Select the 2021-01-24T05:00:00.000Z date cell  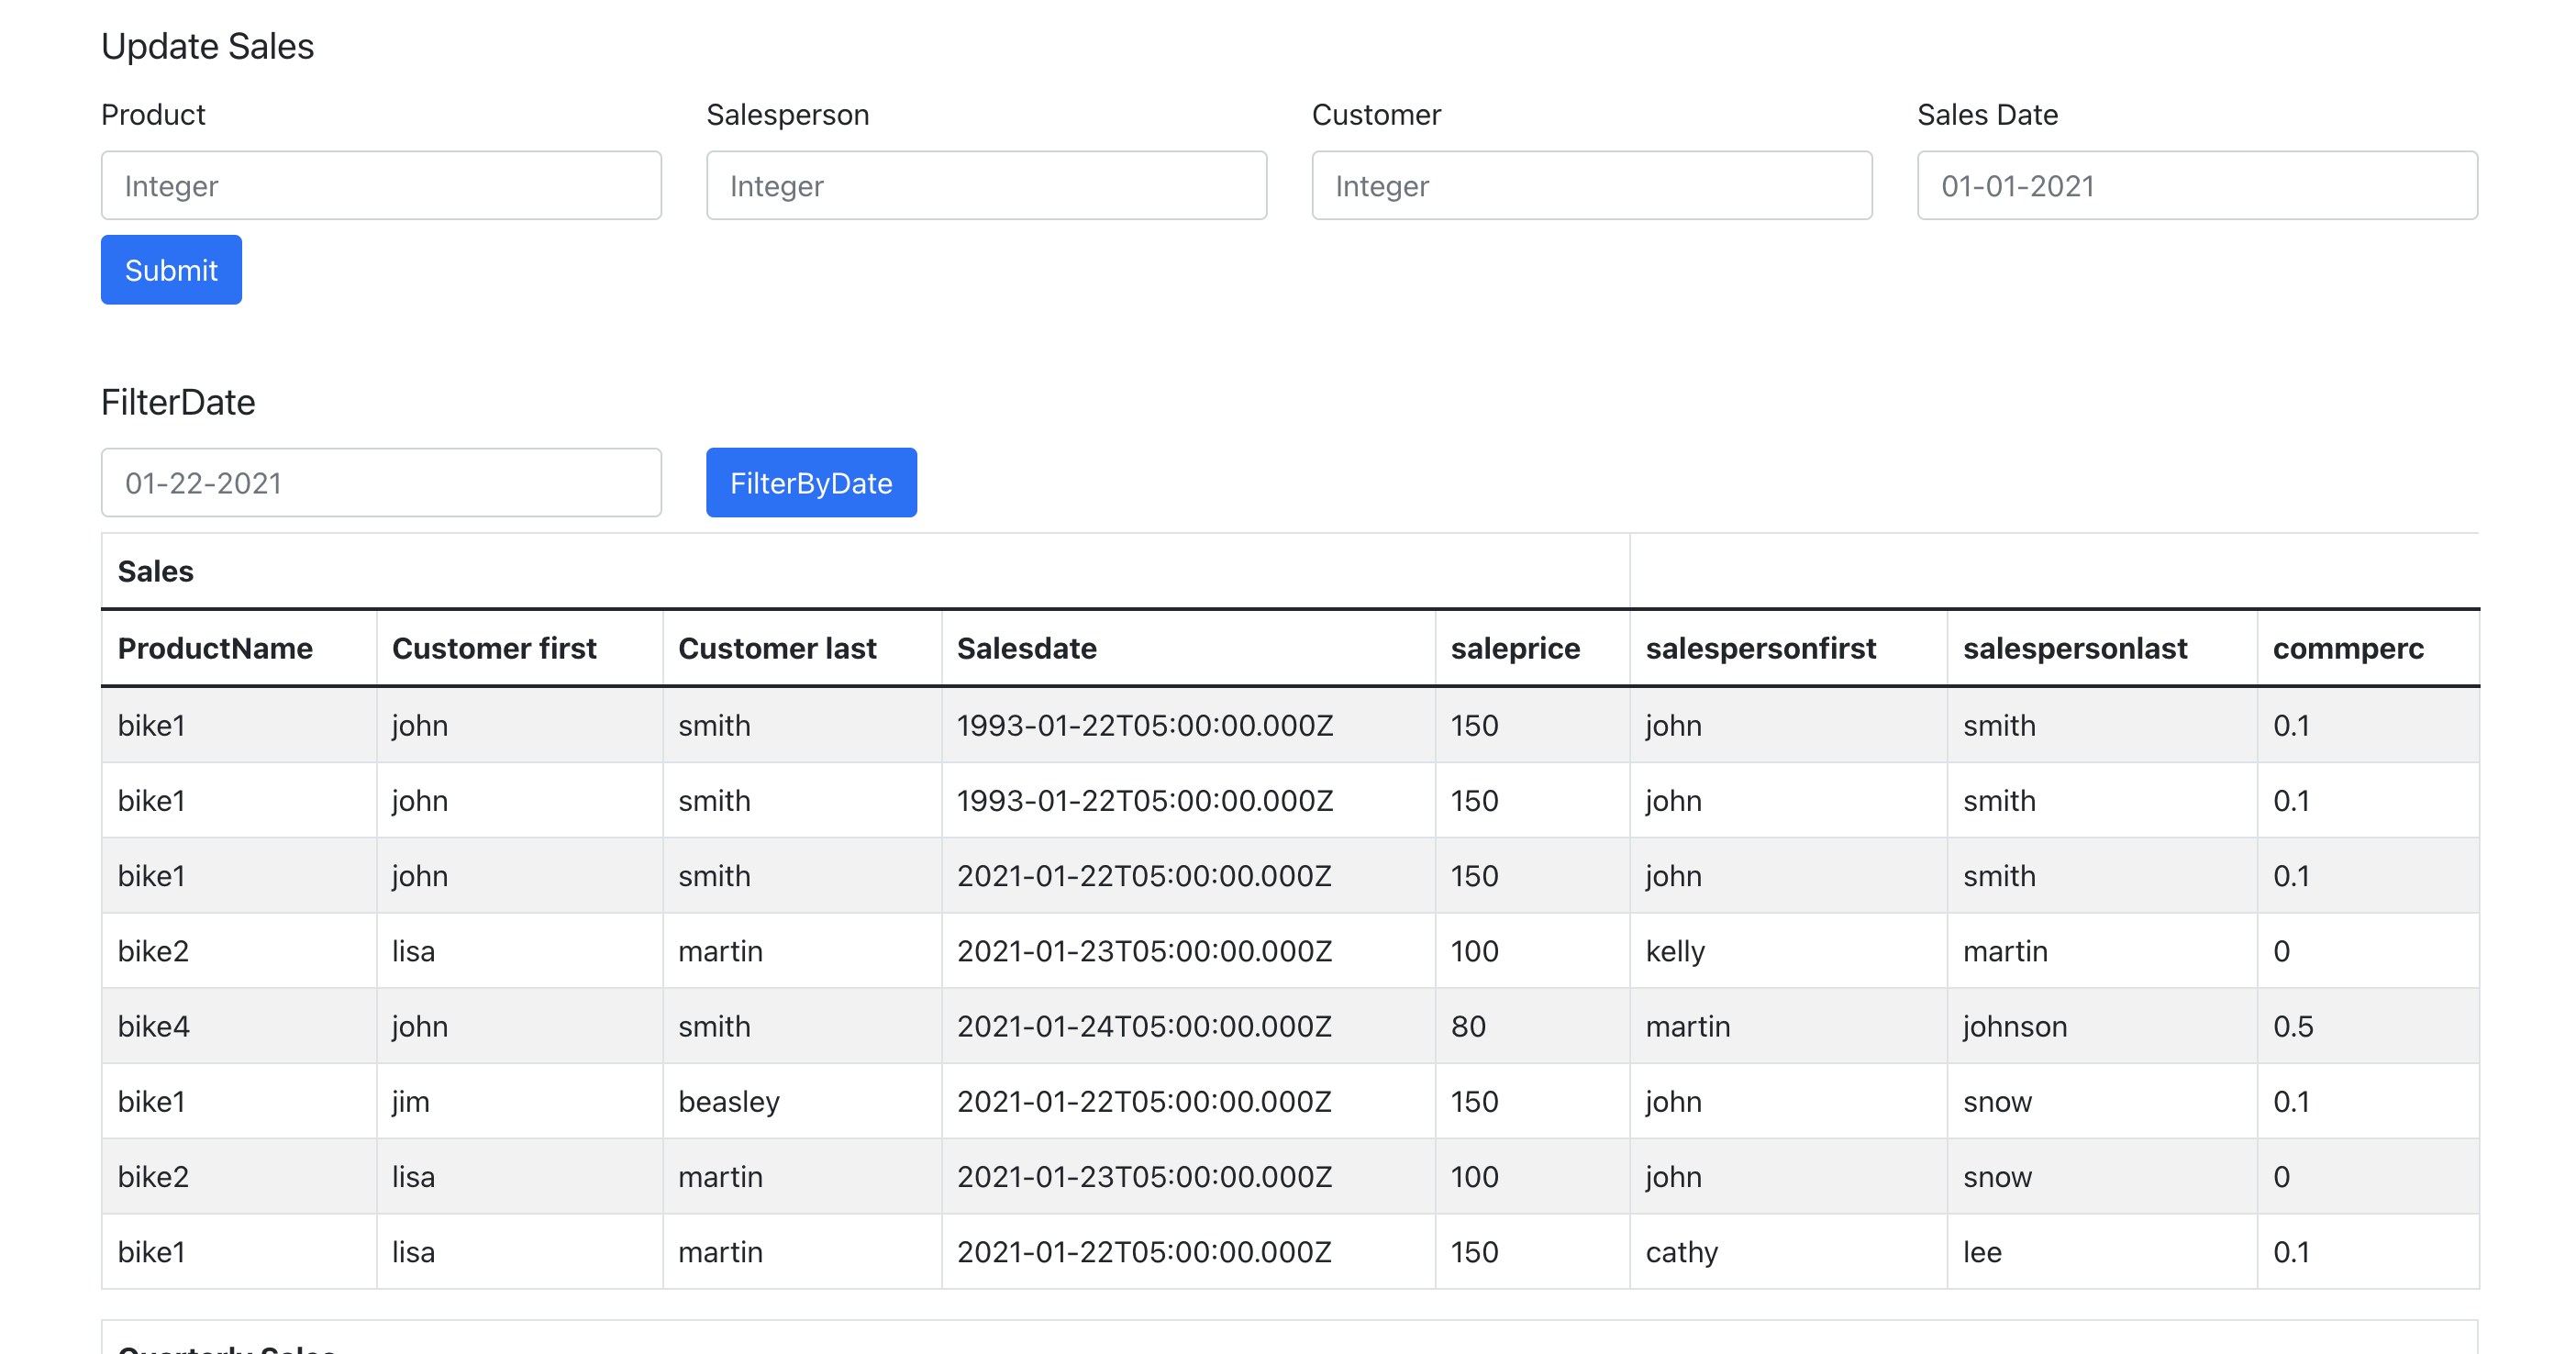pos(1188,1026)
